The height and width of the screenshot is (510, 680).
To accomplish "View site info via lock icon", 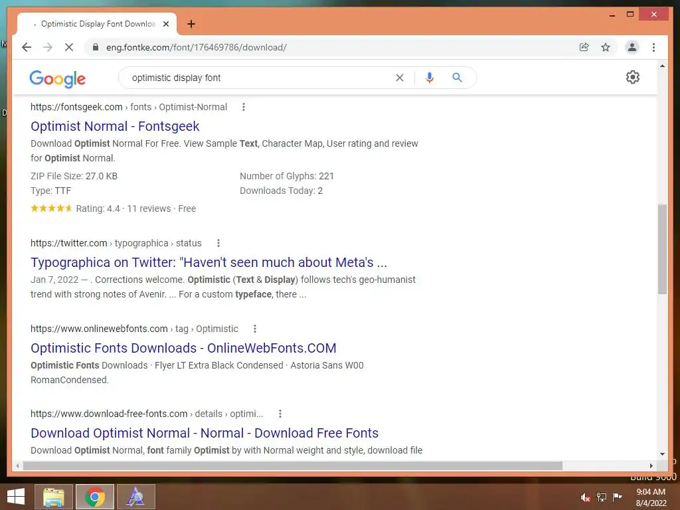I will pyautogui.click(x=96, y=47).
